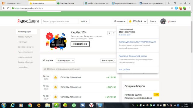
Task: Open the Chrome three-dot menu
Action: tap(189, 8)
